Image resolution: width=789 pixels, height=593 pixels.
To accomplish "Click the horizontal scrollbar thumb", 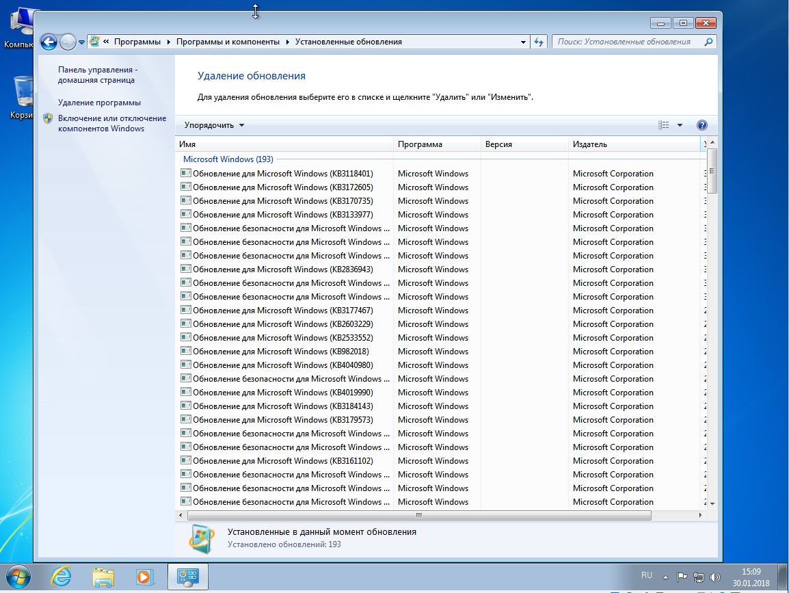I will tap(419, 515).
